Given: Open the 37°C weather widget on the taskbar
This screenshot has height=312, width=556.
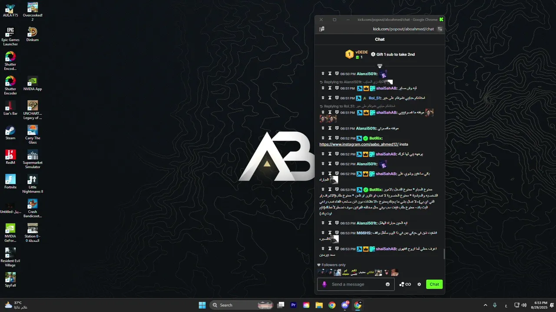Looking at the screenshot, I should click(16, 305).
